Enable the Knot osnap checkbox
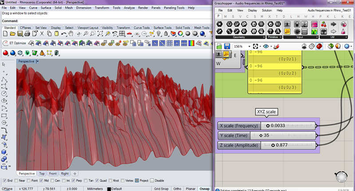Screen dimensions: 355x191 coord(110,180)
